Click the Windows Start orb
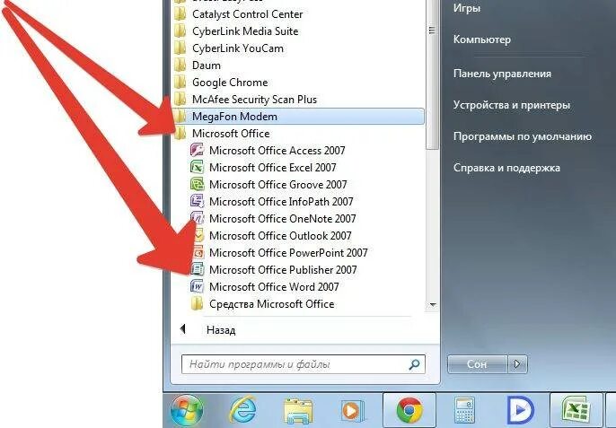The image size is (616, 428). (x=188, y=411)
